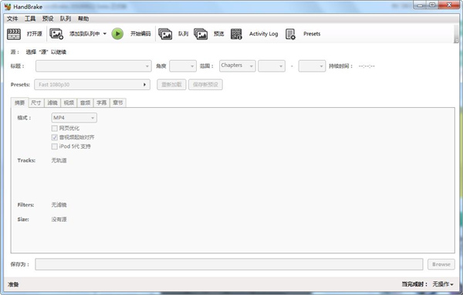
Task: Switch to the 滤镜 filters tab
Action: [x=52, y=102]
